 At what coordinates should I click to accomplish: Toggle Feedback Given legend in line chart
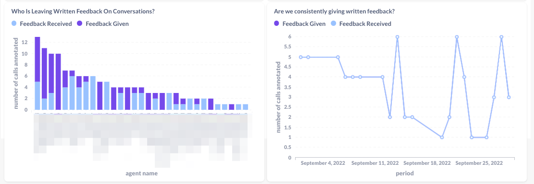tap(300, 24)
